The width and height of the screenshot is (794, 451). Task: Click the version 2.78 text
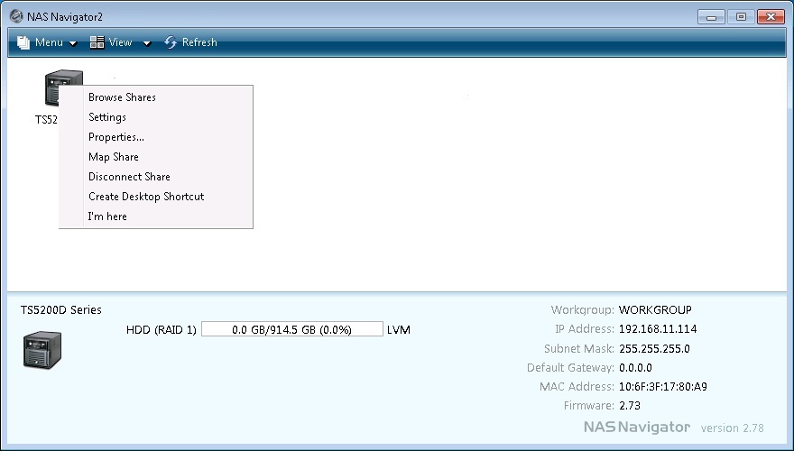coord(733,428)
